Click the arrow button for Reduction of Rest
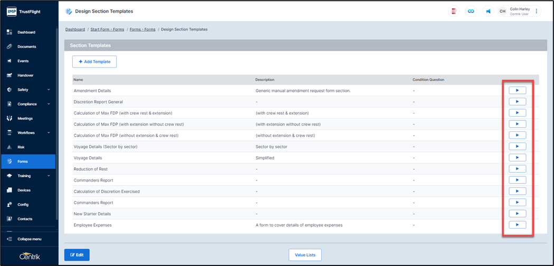 [517, 169]
